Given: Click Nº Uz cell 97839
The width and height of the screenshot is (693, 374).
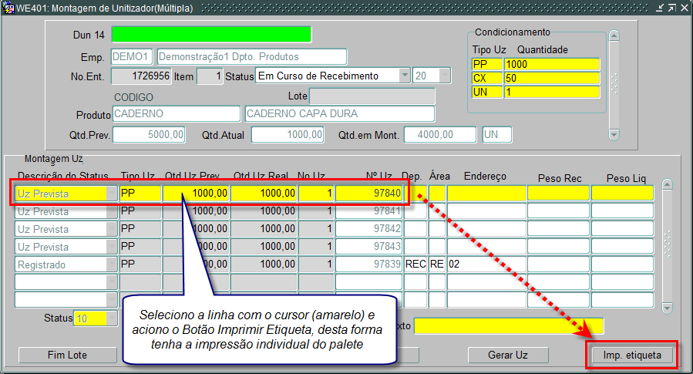Looking at the screenshot, I should tap(368, 264).
